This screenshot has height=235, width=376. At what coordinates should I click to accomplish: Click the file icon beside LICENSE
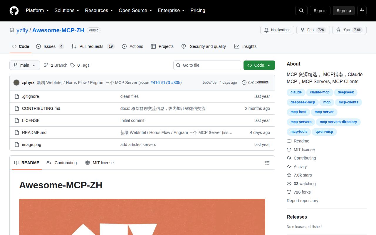(17, 120)
